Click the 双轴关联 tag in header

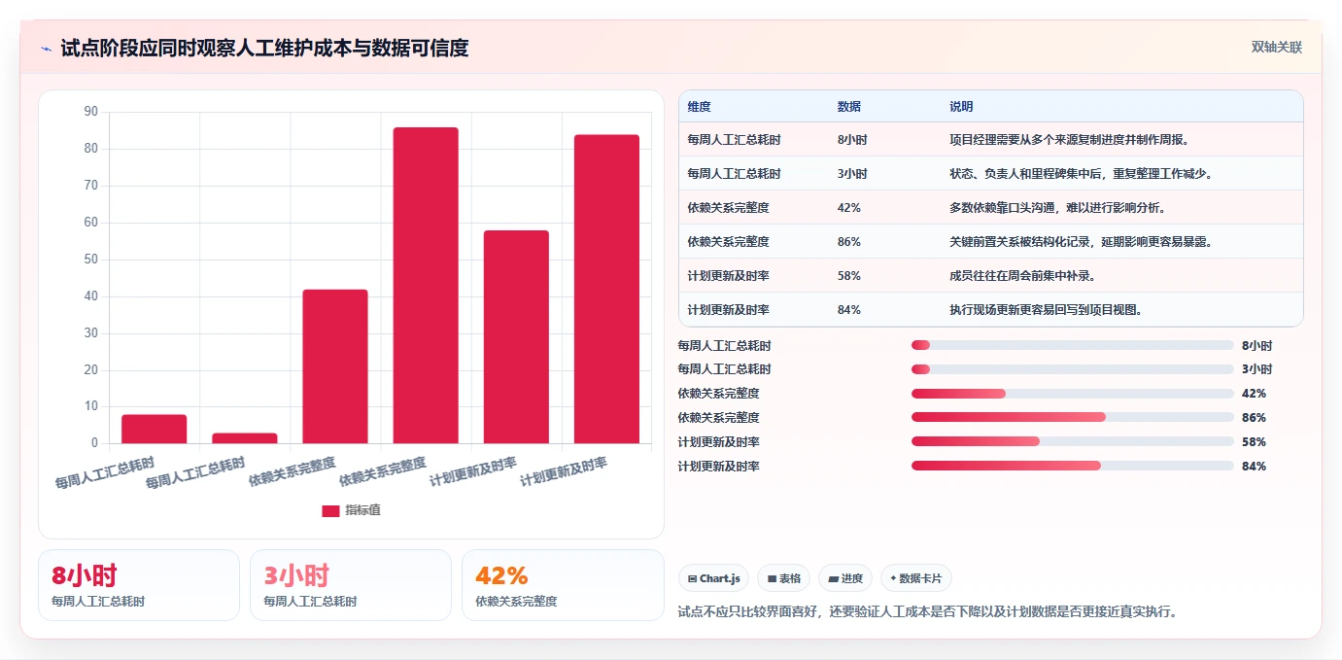click(x=1276, y=48)
